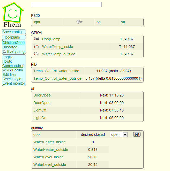Click the Save config button
This screenshot has width=170, height=171.
[x=14, y=32]
